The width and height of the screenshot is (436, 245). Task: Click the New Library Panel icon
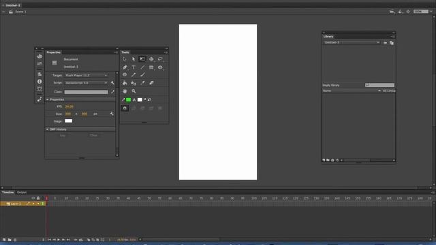(x=392, y=43)
